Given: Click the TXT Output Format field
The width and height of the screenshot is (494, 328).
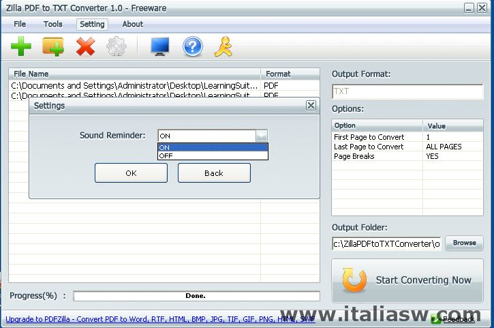Looking at the screenshot, I should tap(407, 92).
